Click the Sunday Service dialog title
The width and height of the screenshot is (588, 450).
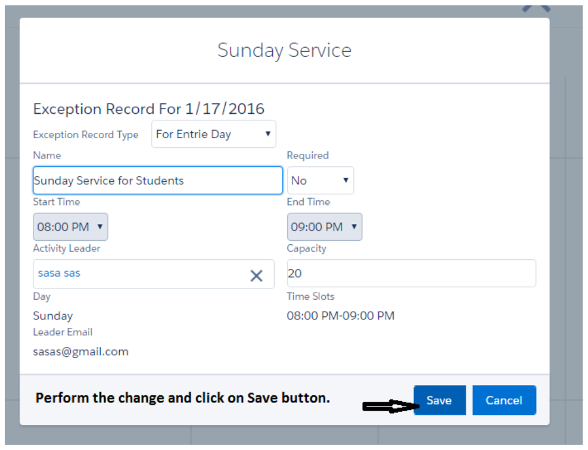pos(284,50)
